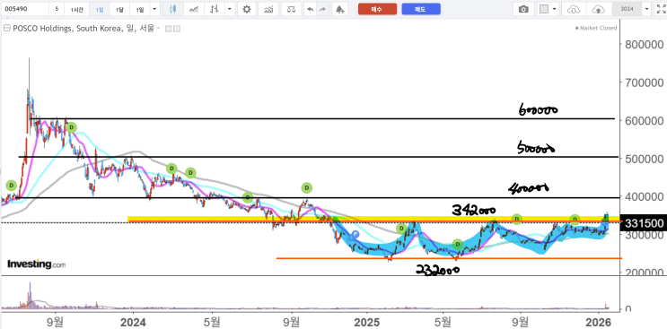Click the gray square layout swatch

coord(544,9)
